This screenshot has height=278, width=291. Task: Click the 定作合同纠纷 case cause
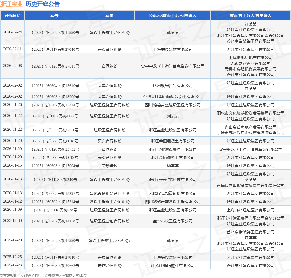click(109, 266)
